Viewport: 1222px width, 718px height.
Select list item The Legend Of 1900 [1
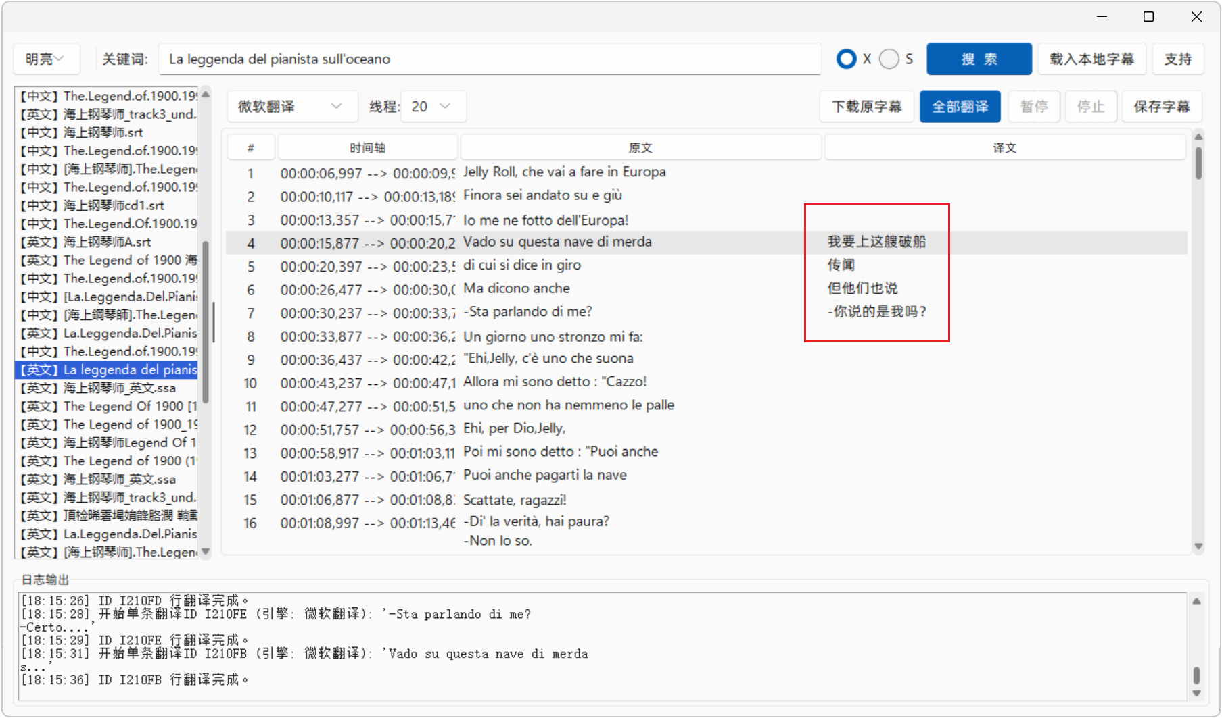click(x=107, y=406)
